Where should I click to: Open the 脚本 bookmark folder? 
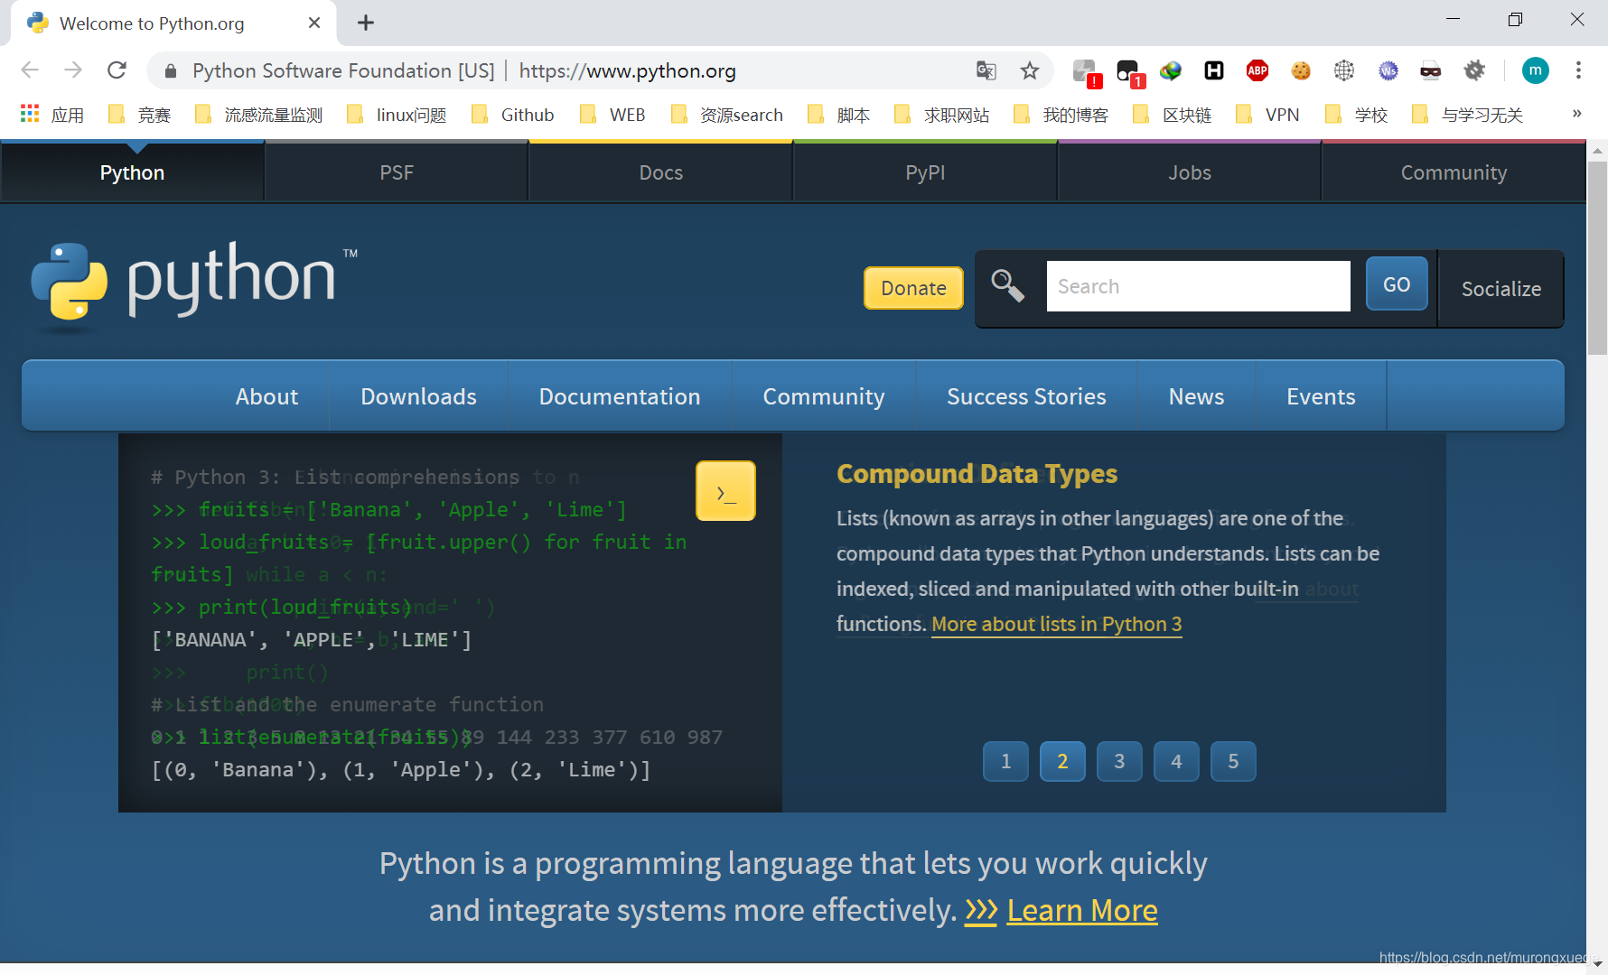[x=838, y=115]
